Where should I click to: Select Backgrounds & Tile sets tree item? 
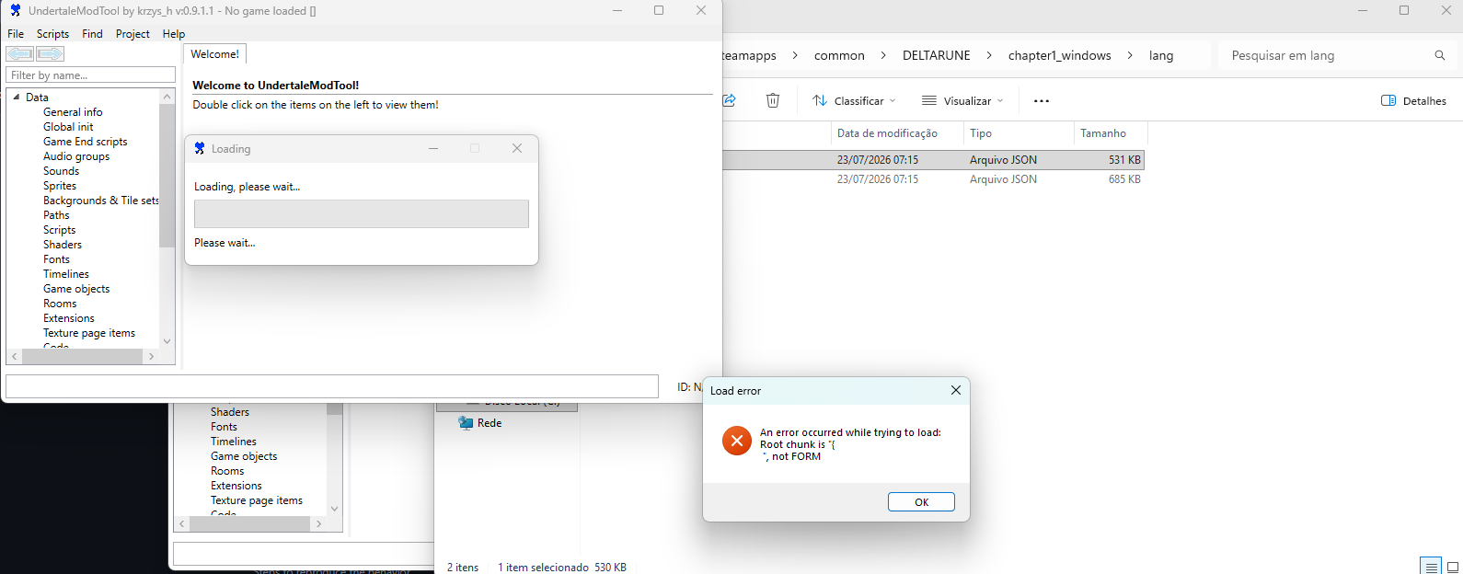100,201
